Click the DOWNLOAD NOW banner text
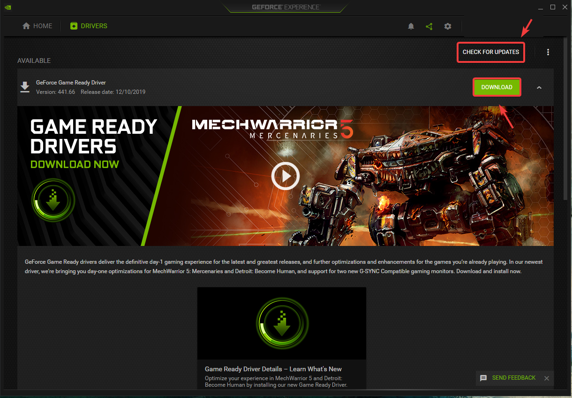Viewport: 572px width, 398px height. [75, 164]
